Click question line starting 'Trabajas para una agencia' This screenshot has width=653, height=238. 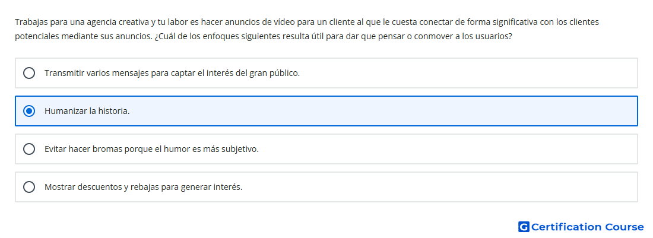pyautogui.click(x=307, y=22)
